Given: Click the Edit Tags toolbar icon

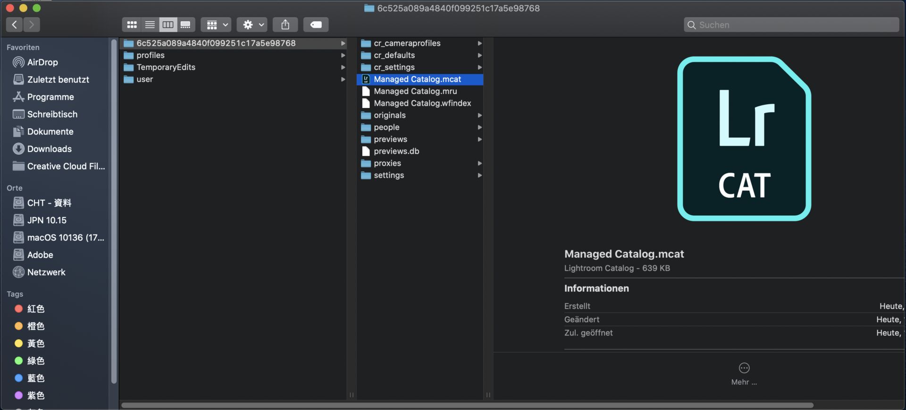Looking at the screenshot, I should (316, 25).
